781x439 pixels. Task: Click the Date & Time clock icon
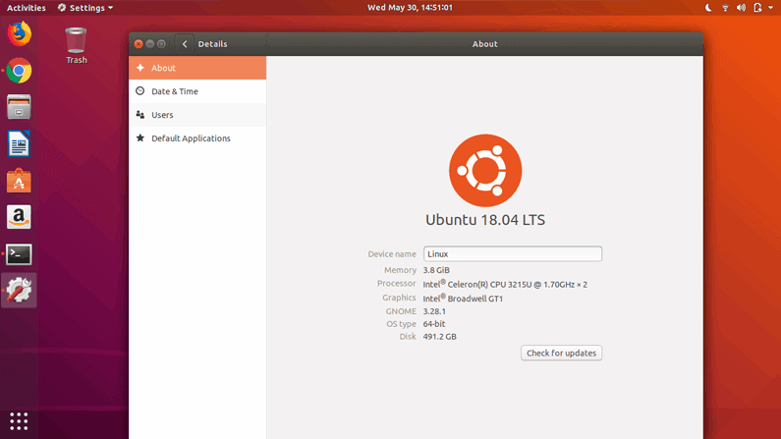139,91
